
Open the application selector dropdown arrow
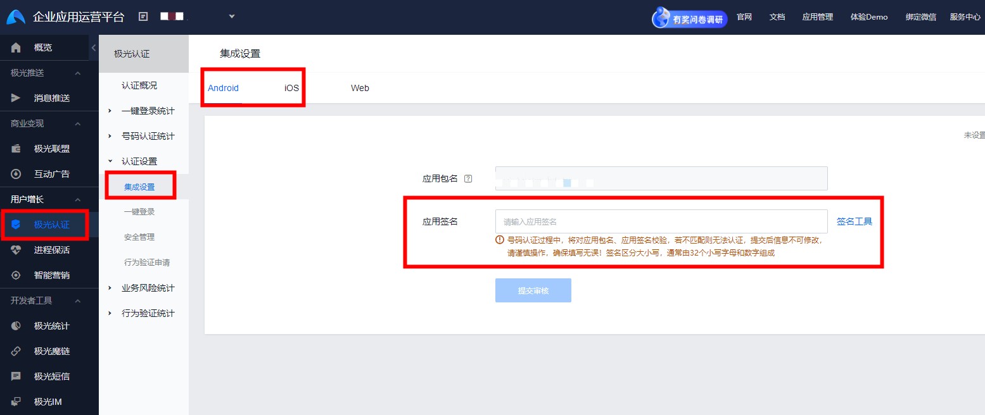click(x=232, y=16)
